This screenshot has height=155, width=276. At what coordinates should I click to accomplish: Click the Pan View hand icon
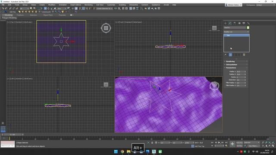(267, 146)
